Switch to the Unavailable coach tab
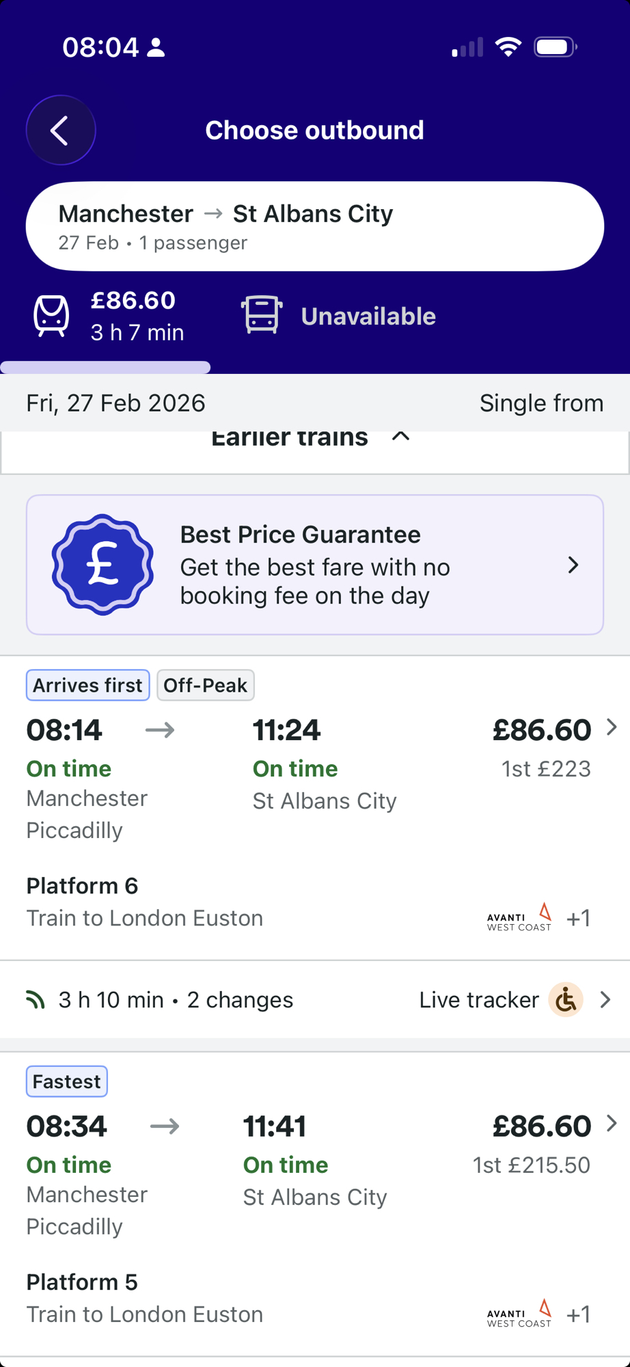 pos(368,316)
